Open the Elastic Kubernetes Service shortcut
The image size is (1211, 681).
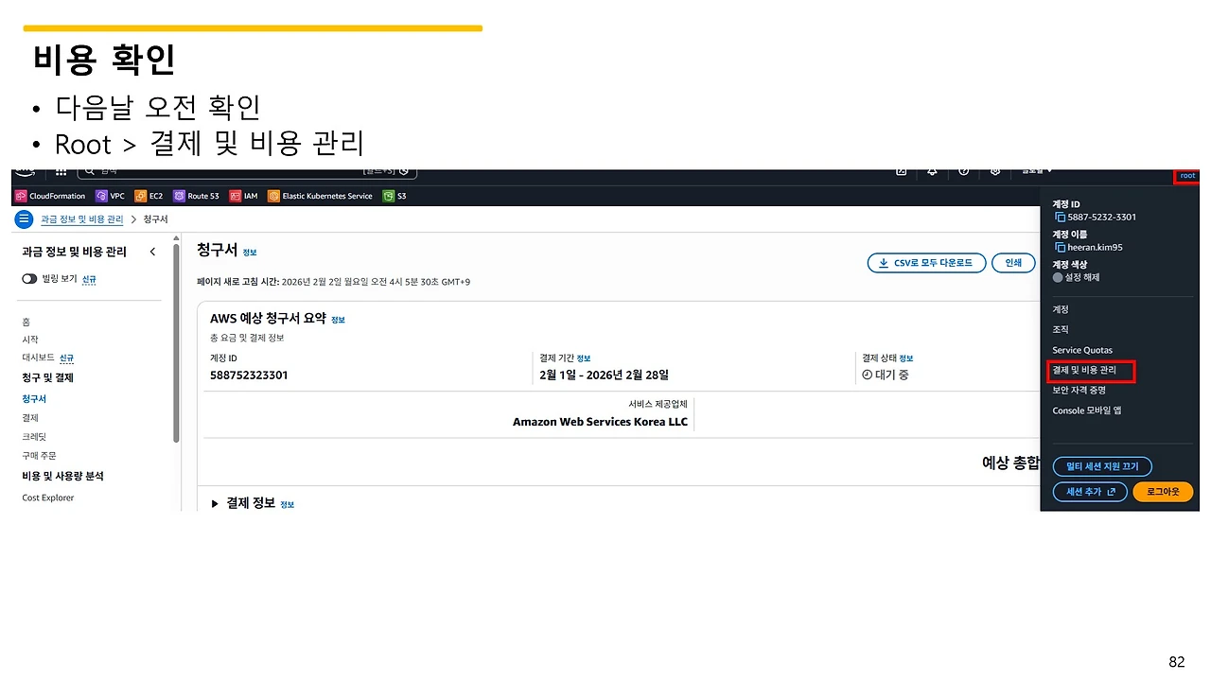tap(320, 196)
